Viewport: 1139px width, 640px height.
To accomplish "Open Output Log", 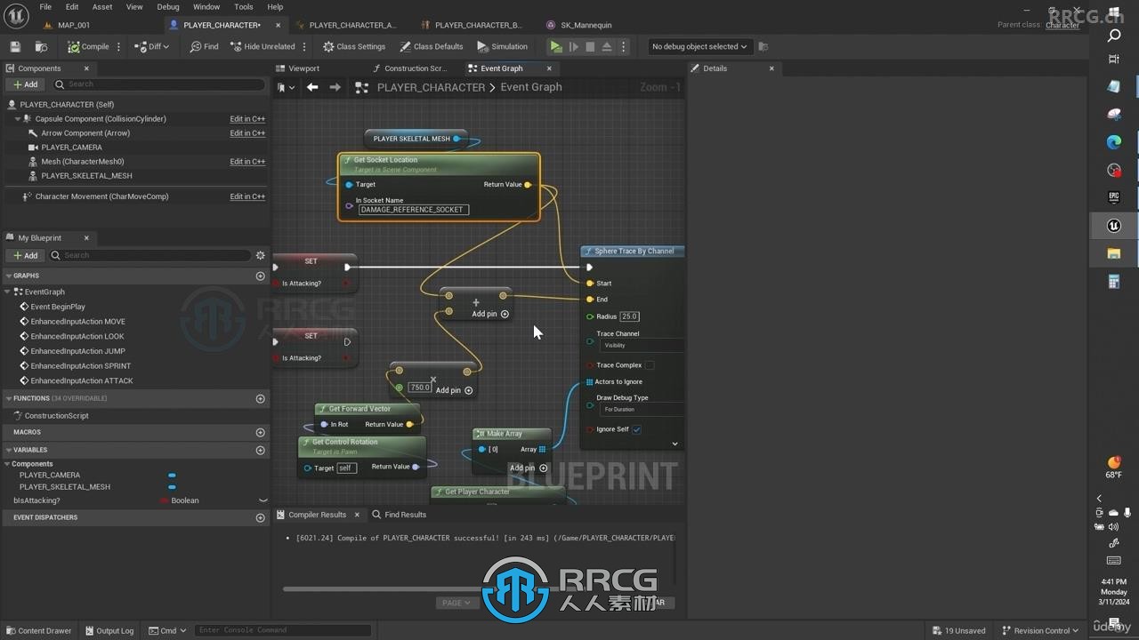I will pos(109,630).
